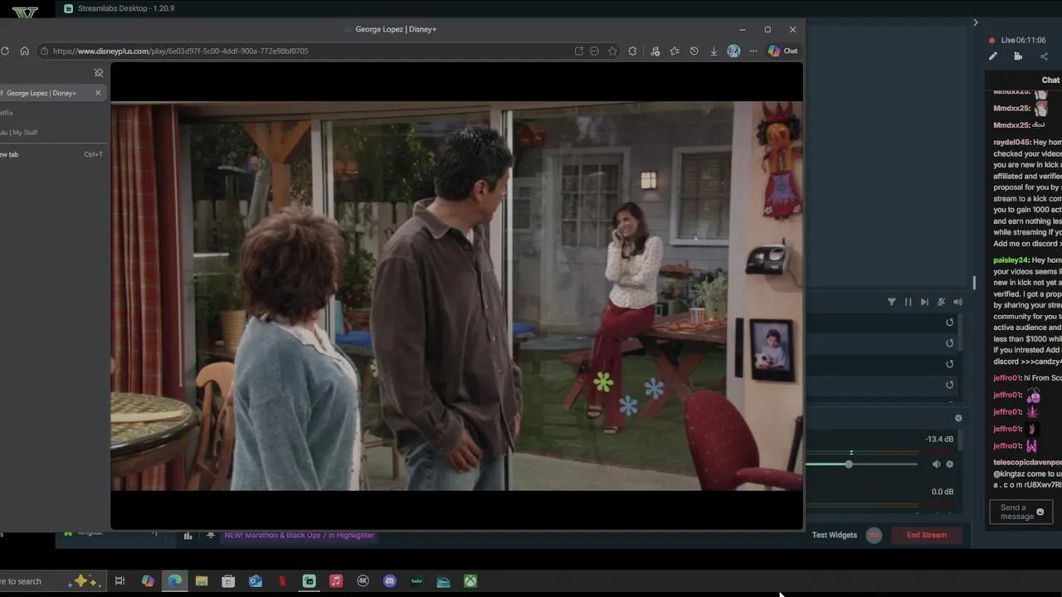End the live stream
The height and width of the screenshot is (597, 1062).
[927, 535]
